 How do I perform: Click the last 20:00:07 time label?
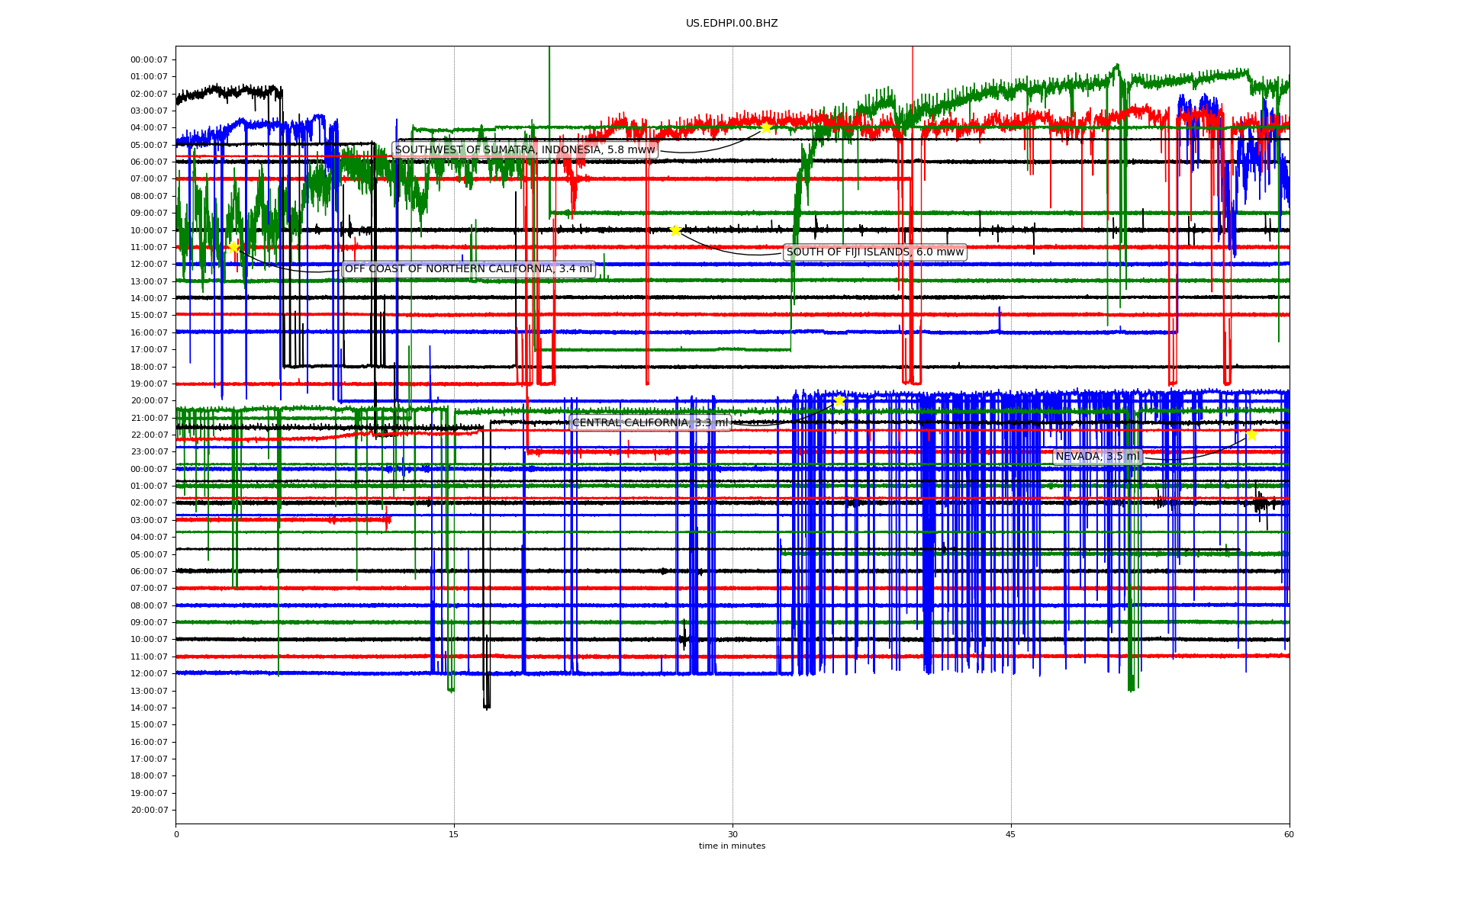pyautogui.click(x=149, y=811)
